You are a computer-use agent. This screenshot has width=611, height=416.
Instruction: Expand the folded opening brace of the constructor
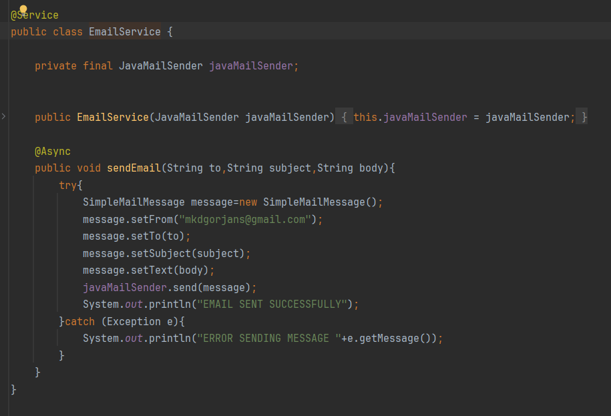[343, 117]
